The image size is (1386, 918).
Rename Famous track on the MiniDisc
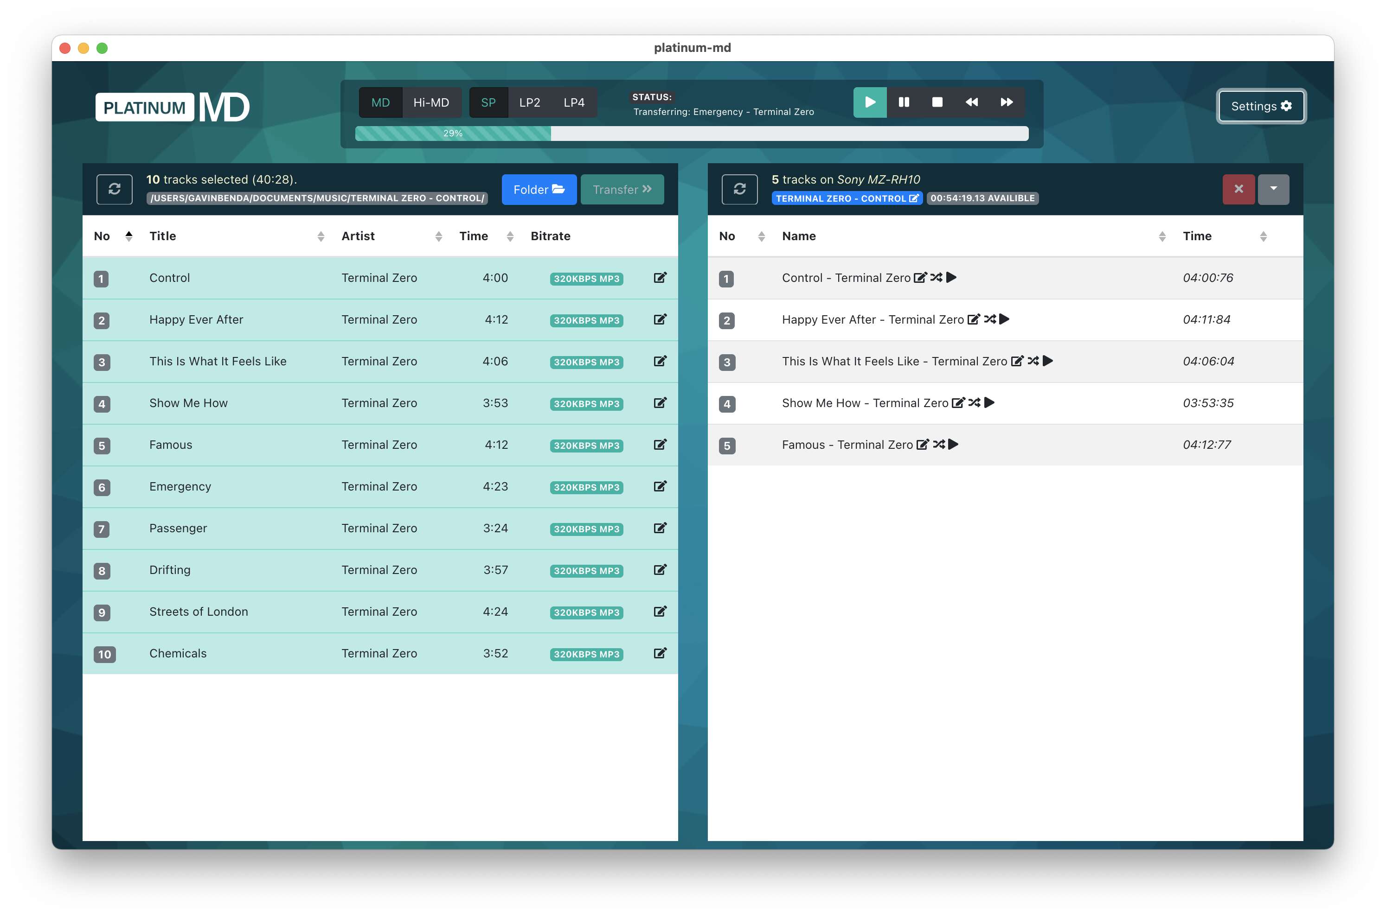coord(922,444)
